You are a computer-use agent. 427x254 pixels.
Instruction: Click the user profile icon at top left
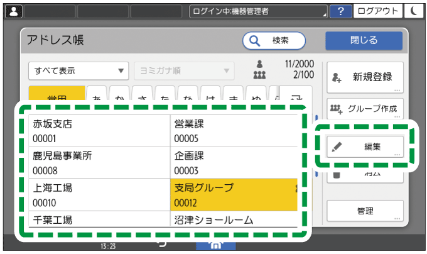point(14,11)
